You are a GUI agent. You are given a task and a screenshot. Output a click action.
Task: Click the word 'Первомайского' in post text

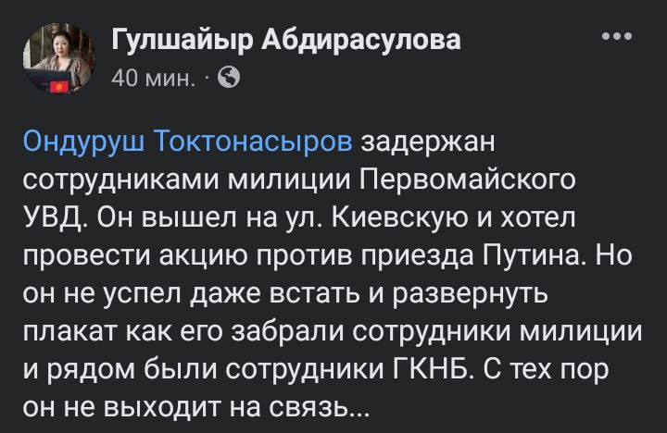point(468,179)
